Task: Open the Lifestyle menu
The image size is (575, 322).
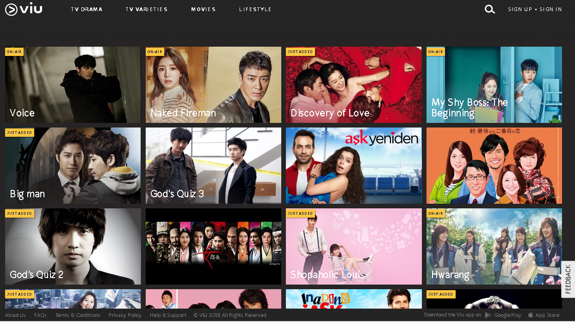Action: (255, 9)
